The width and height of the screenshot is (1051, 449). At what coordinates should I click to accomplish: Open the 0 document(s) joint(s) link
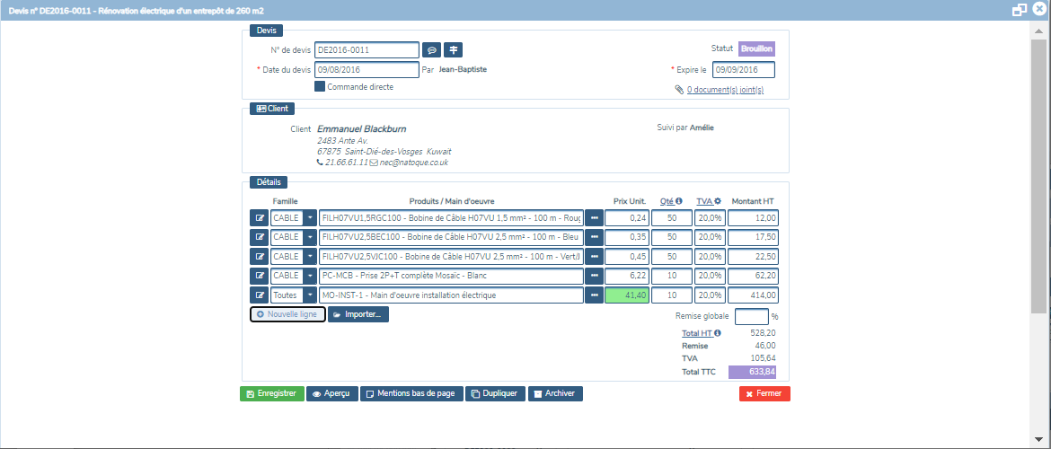click(x=724, y=90)
